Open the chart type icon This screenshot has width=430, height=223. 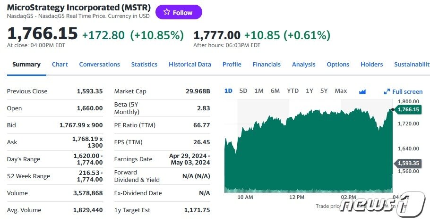pos(362,91)
